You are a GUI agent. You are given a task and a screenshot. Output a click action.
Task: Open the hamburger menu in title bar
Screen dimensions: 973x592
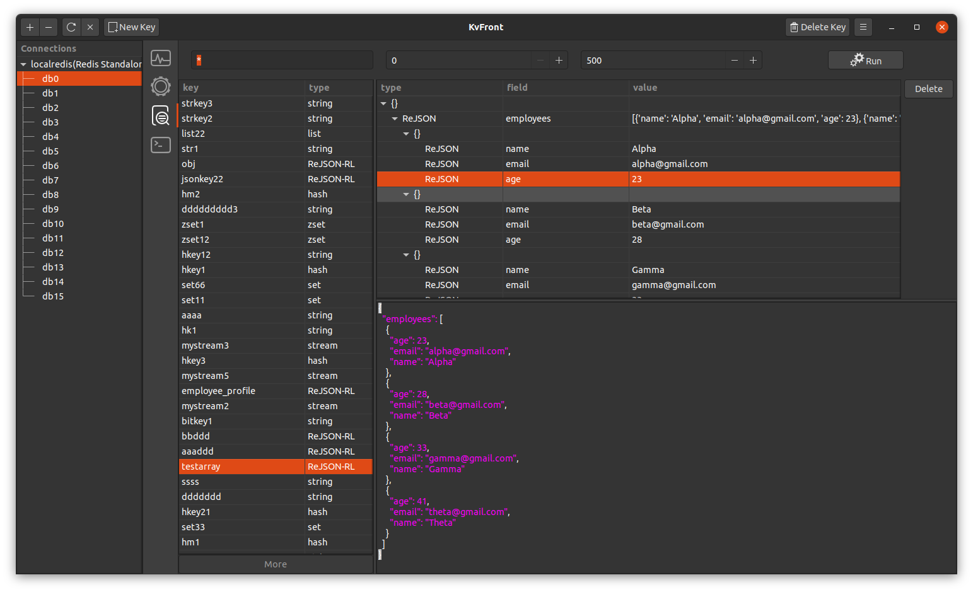click(863, 27)
